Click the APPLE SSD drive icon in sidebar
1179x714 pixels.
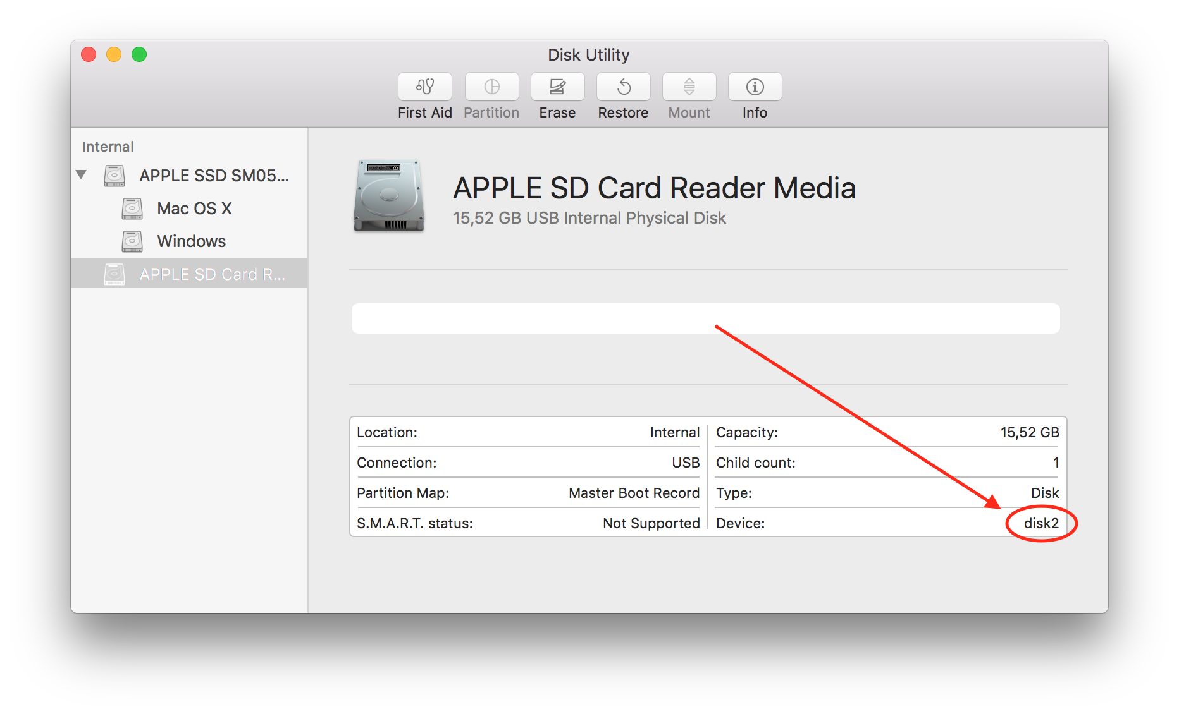114,176
